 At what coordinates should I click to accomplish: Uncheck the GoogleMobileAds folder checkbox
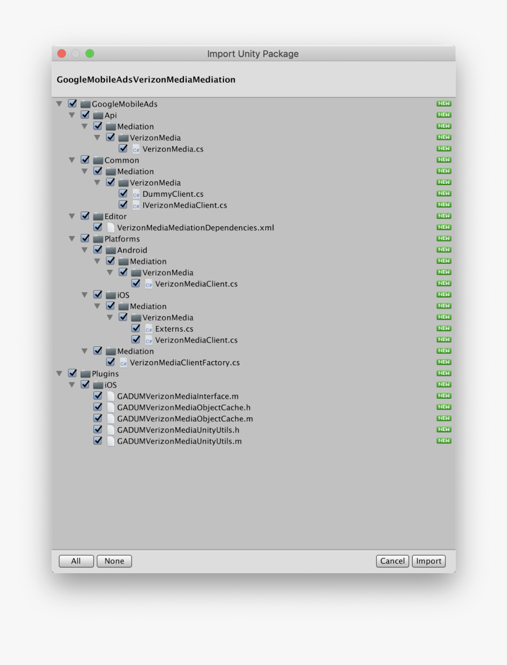click(73, 104)
